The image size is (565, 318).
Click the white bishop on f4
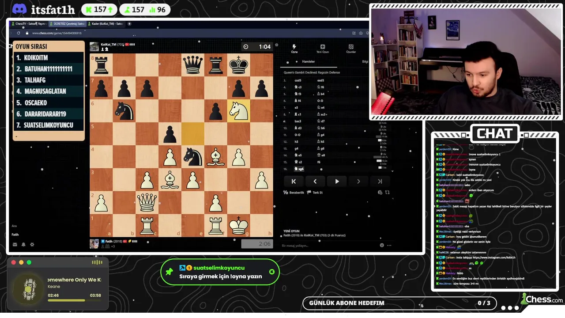pyautogui.click(x=216, y=157)
